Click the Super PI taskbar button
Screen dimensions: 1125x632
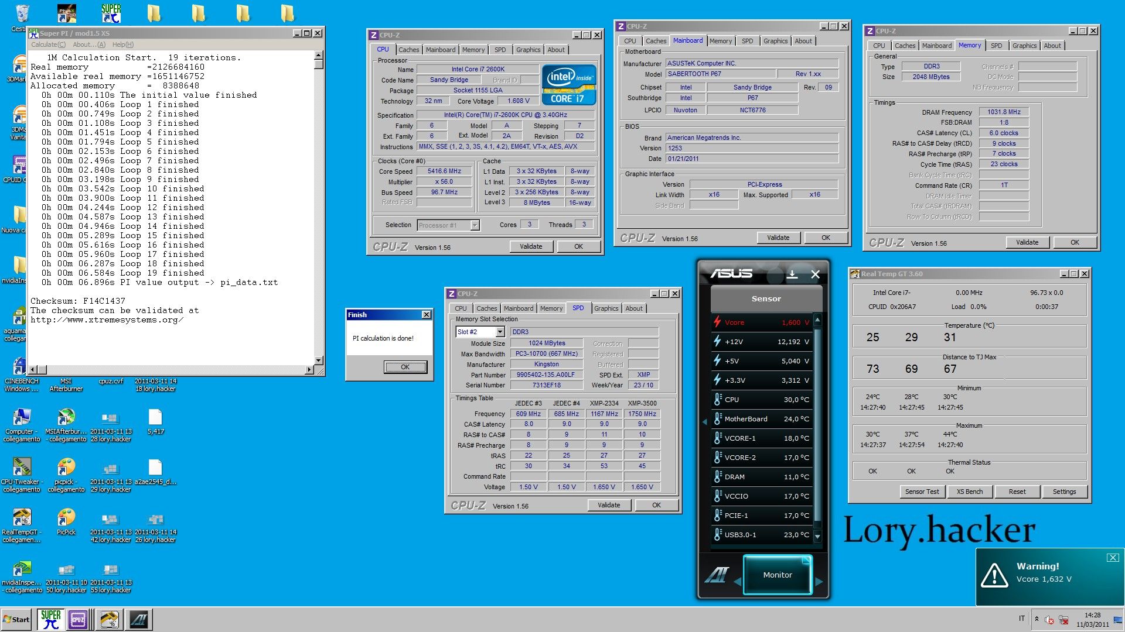51,619
